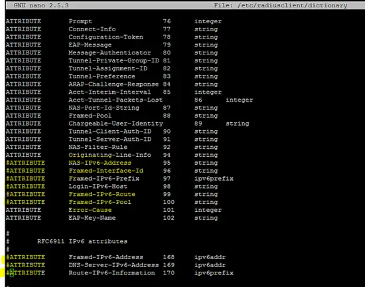Click the 'Framed-Pool' attribute name

coord(90,116)
